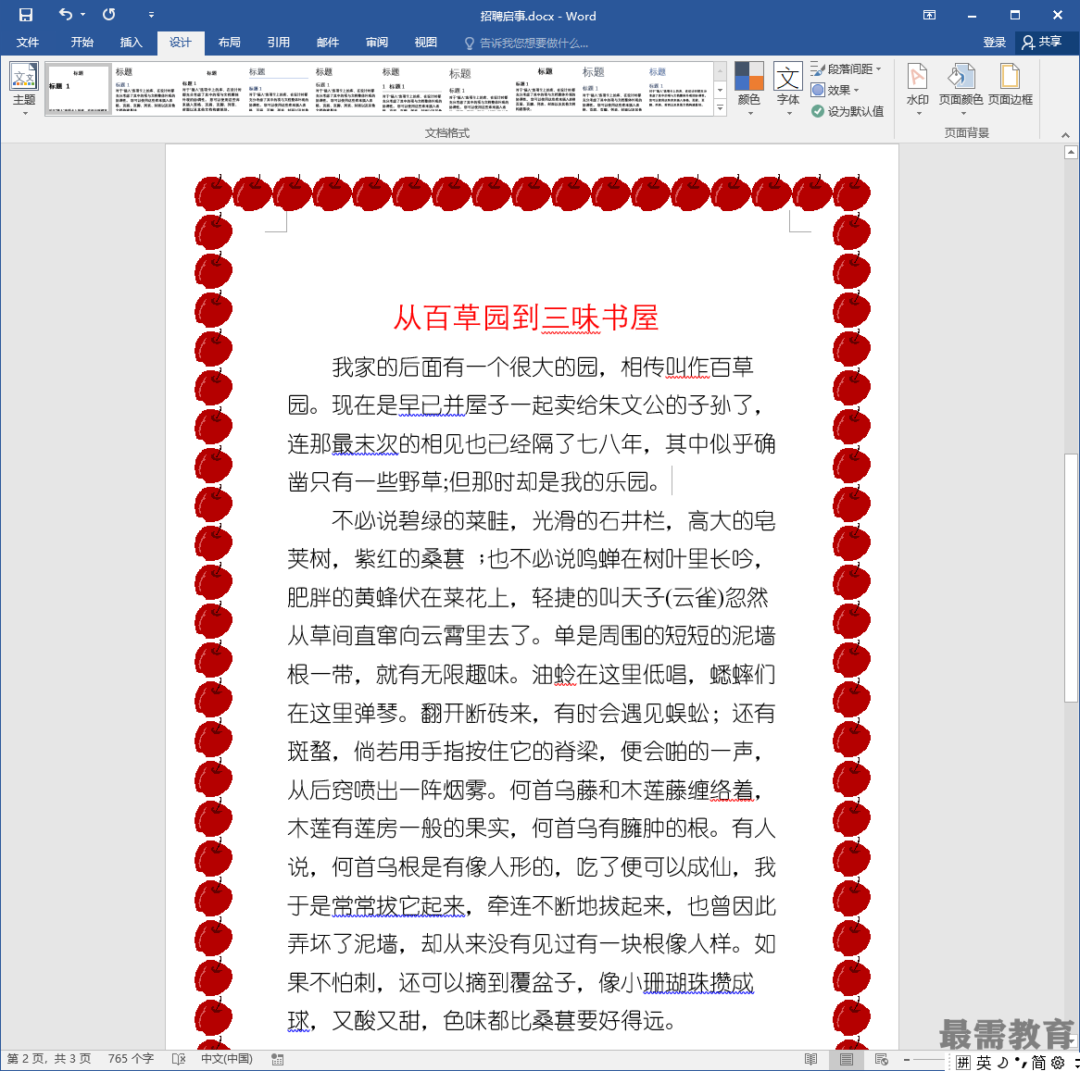Click the page count 第2页,共3页 in status bar
Image resolution: width=1080 pixels, height=1071 pixels.
[49, 1059]
